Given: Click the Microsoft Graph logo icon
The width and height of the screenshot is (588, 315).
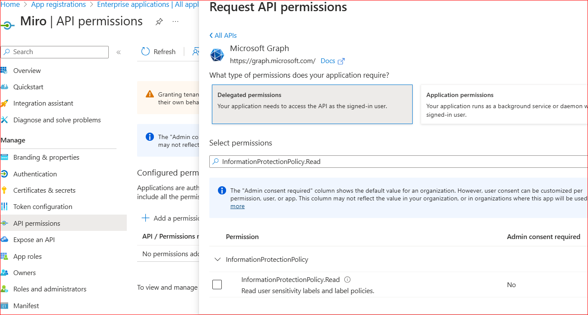Looking at the screenshot, I should (x=217, y=55).
